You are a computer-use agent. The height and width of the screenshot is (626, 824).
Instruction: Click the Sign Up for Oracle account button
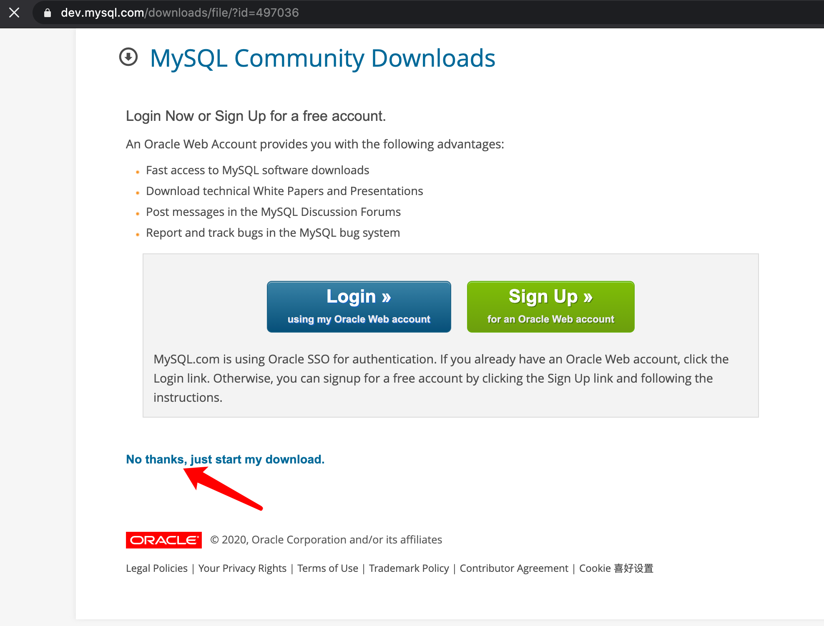click(x=550, y=307)
